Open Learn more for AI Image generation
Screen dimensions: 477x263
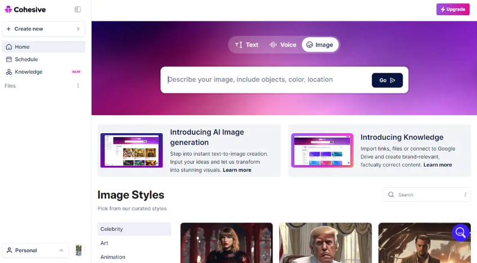pyautogui.click(x=237, y=170)
